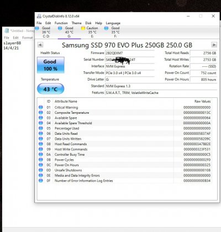Click the Transfer Mode PCIe field
Image resolution: width=221 pixels, height=232 pixels.
click(130, 73)
